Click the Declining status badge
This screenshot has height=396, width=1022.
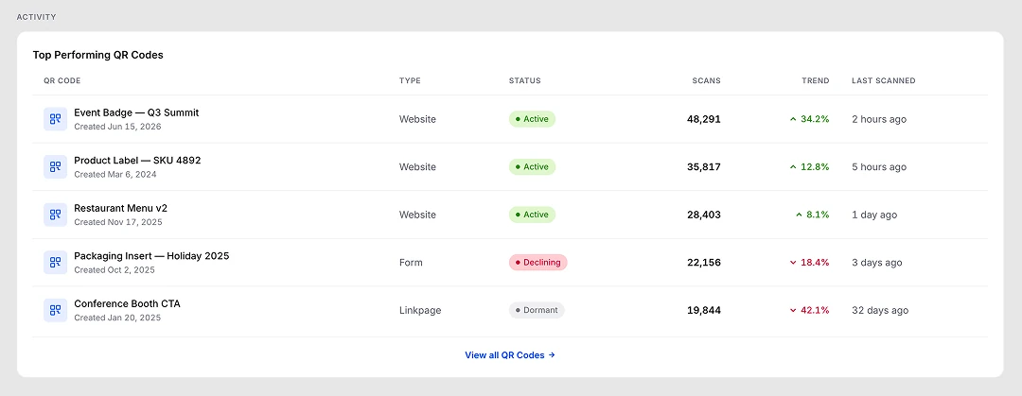538,263
